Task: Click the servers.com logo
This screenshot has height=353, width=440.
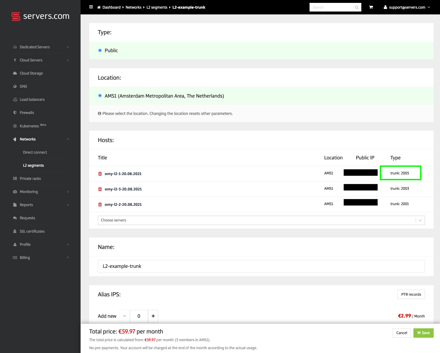Action: tap(40, 16)
